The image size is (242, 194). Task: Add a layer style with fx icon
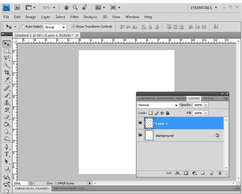tap(177, 173)
